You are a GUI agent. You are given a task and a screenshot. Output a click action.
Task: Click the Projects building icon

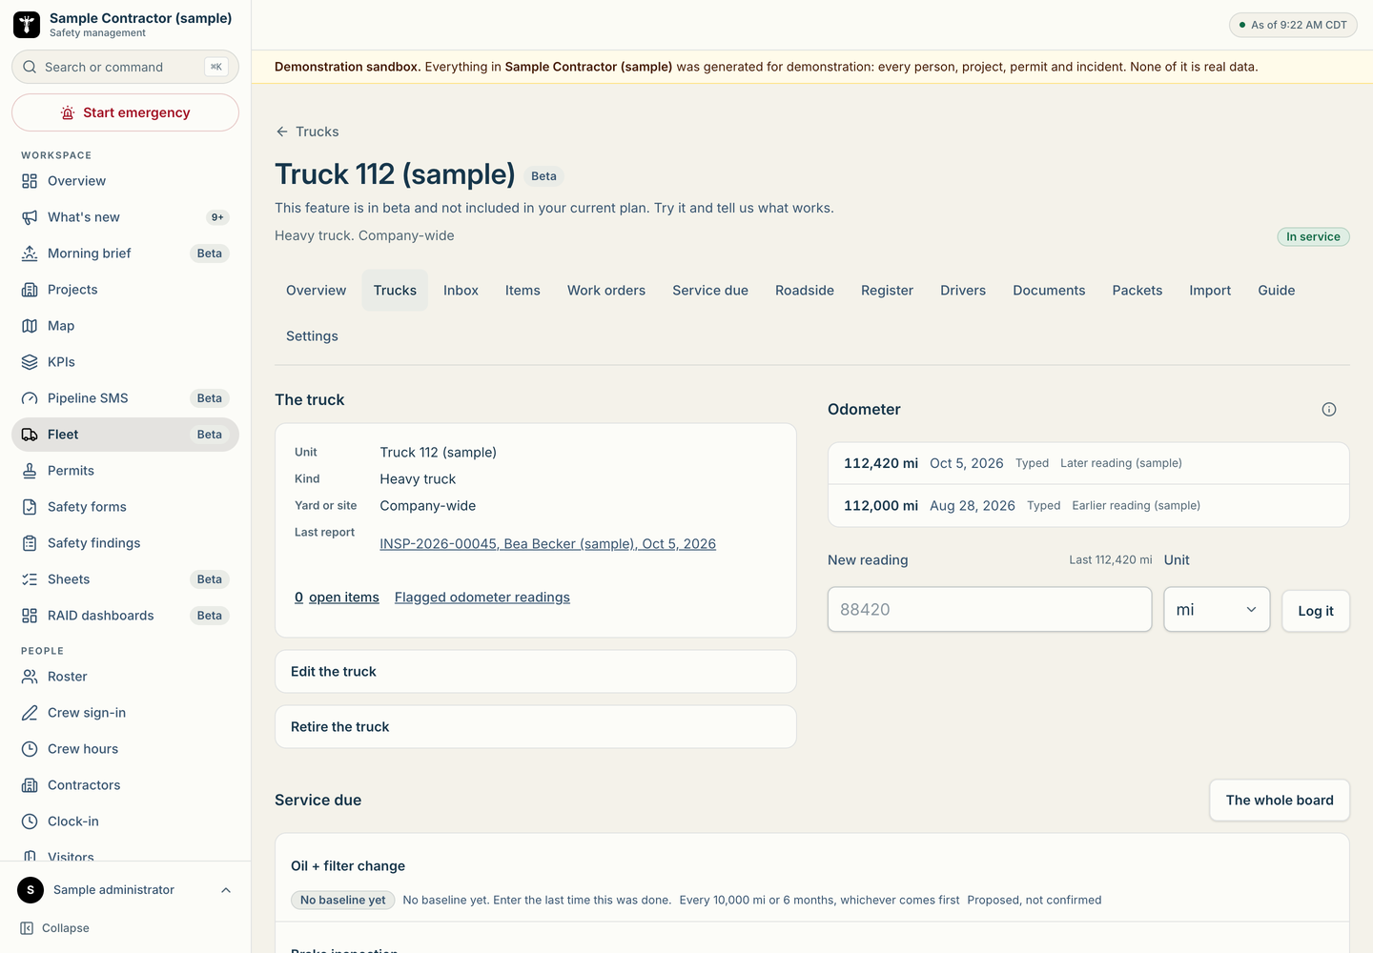point(30,290)
